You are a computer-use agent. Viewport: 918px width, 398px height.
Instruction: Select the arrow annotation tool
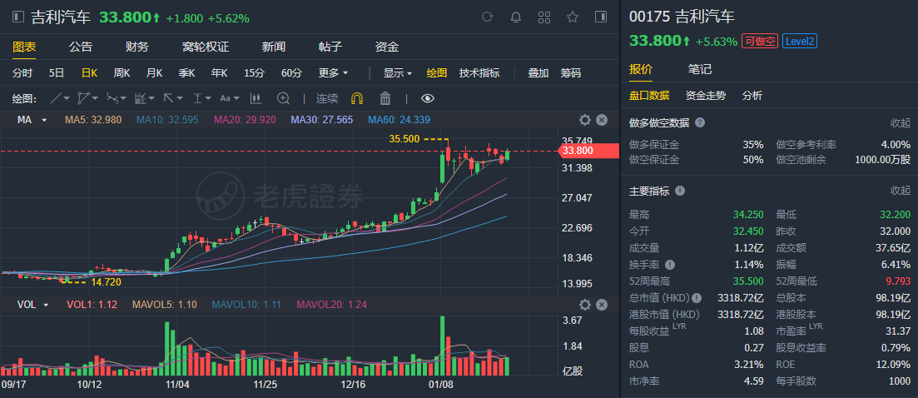(x=168, y=98)
